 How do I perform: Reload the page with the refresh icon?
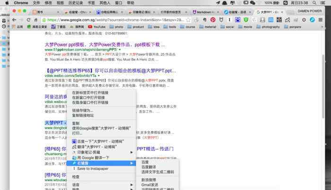28,20
